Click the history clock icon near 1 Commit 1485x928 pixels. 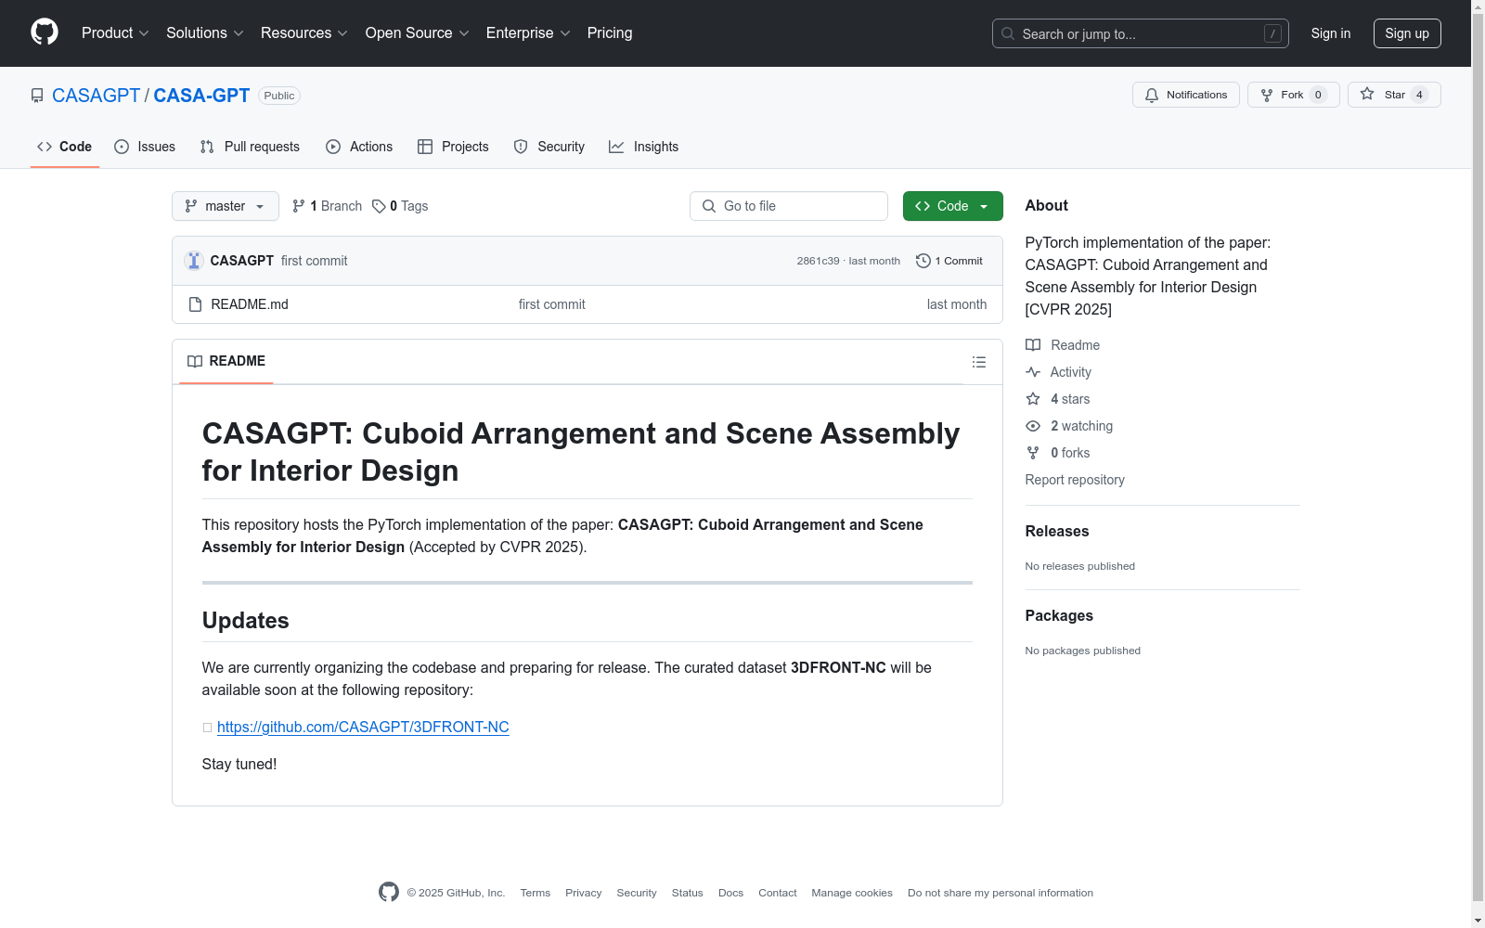tap(923, 261)
